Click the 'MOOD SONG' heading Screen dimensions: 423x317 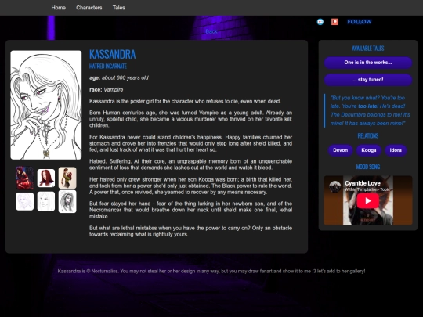(368, 167)
